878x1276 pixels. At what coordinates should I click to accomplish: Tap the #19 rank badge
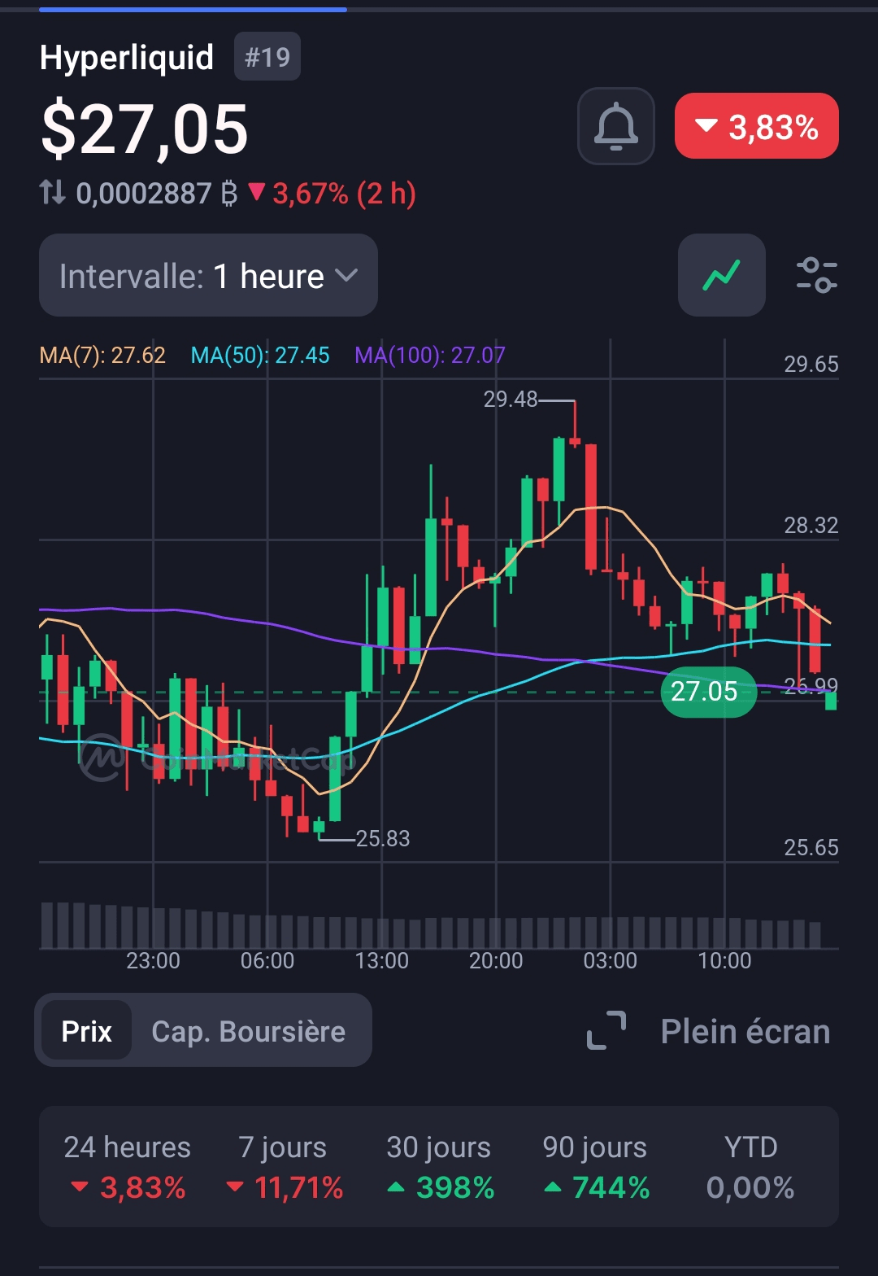[x=267, y=57]
